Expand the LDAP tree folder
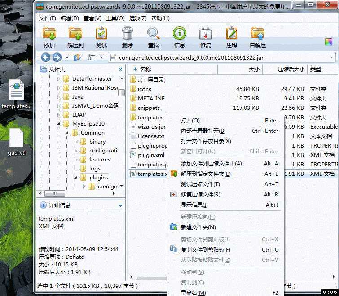Screen dimensions: 339x296 tap(58, 115)
